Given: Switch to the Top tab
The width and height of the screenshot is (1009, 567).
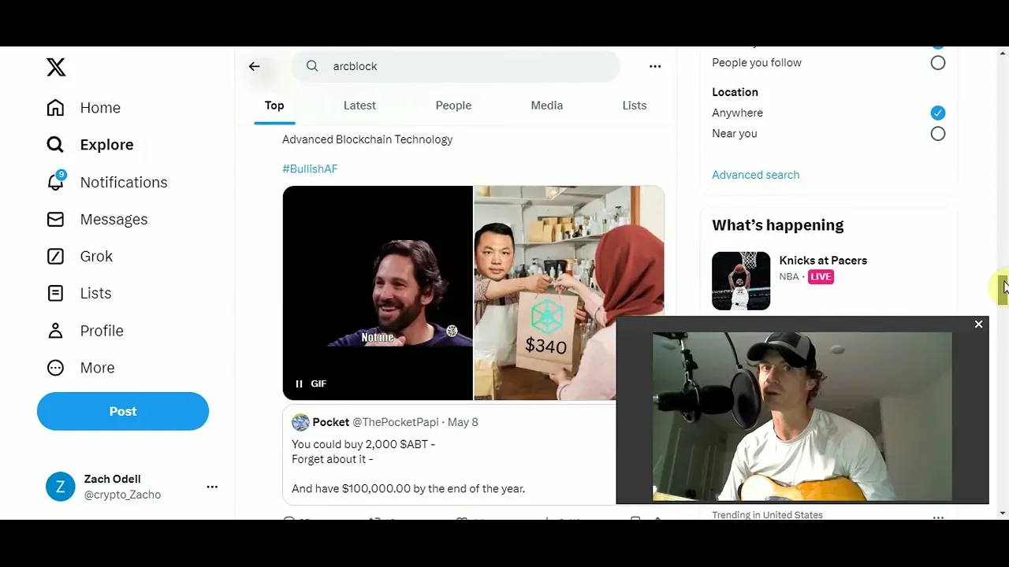Looking at the screenshot, I should click(274, 106).
